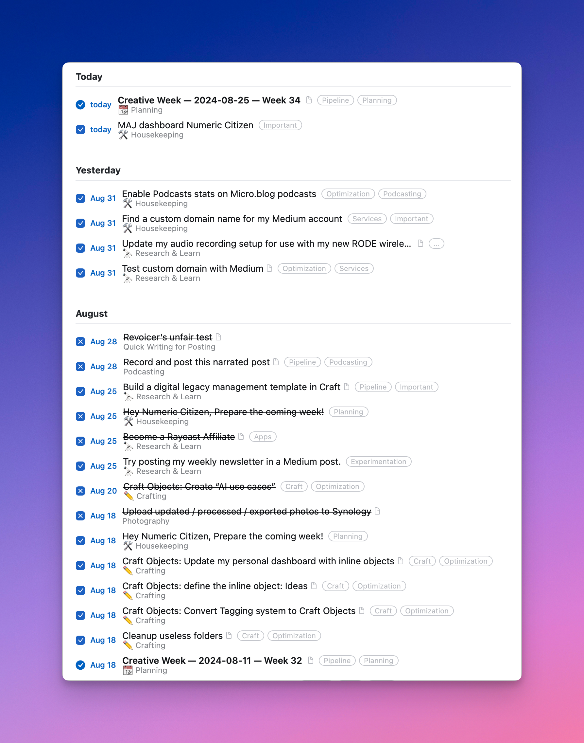Screen dimensions: 584x743
Task: Toggle the checkbox for Enable Podcasts stats
Action: (81, 198)
